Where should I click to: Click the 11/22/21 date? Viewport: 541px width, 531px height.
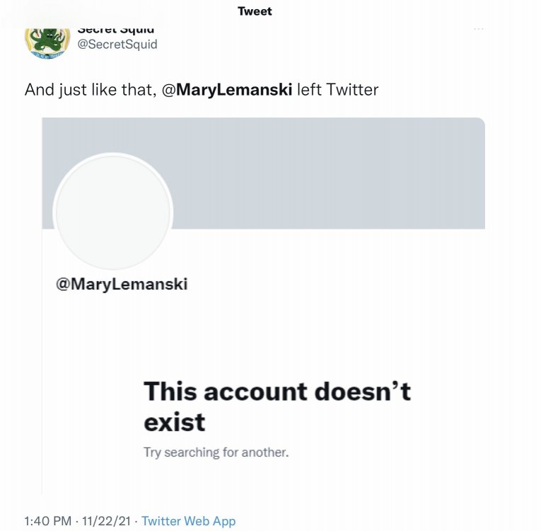[x=106, y=521]
